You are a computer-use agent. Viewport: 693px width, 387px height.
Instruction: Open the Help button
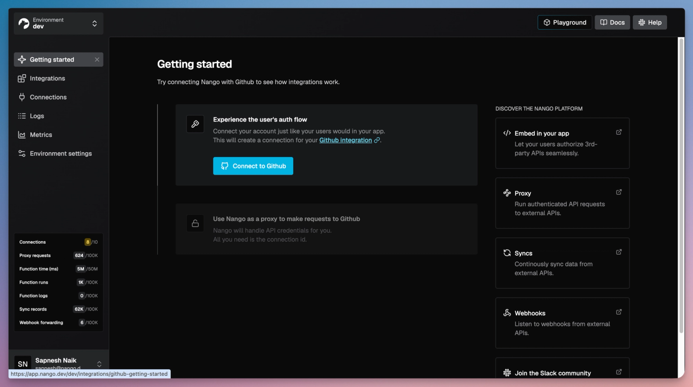tap(650, 23)
